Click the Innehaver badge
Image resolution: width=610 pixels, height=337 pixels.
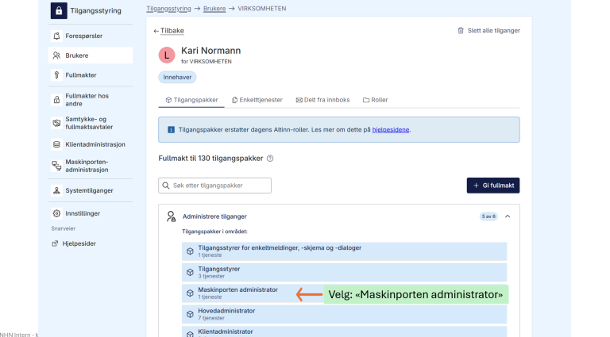pyautogui.click(x=177, y=77)
